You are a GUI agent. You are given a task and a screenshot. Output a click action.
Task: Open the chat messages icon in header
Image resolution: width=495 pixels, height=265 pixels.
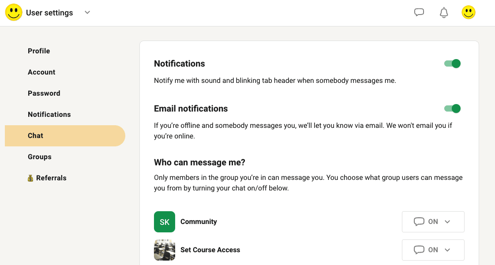click(x=419, y=12)
